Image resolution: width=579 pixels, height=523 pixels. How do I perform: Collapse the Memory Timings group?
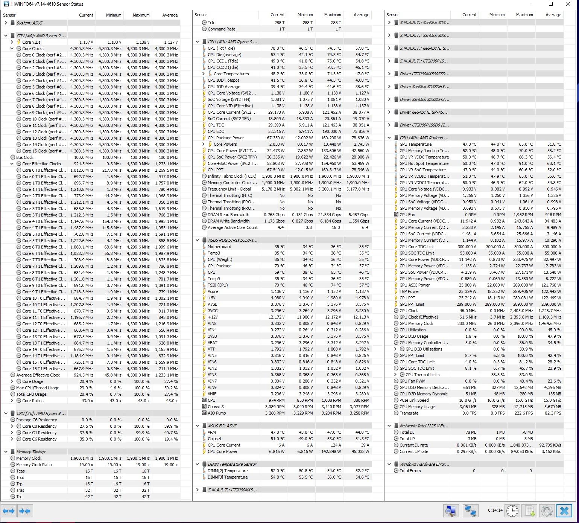point(6,452)
